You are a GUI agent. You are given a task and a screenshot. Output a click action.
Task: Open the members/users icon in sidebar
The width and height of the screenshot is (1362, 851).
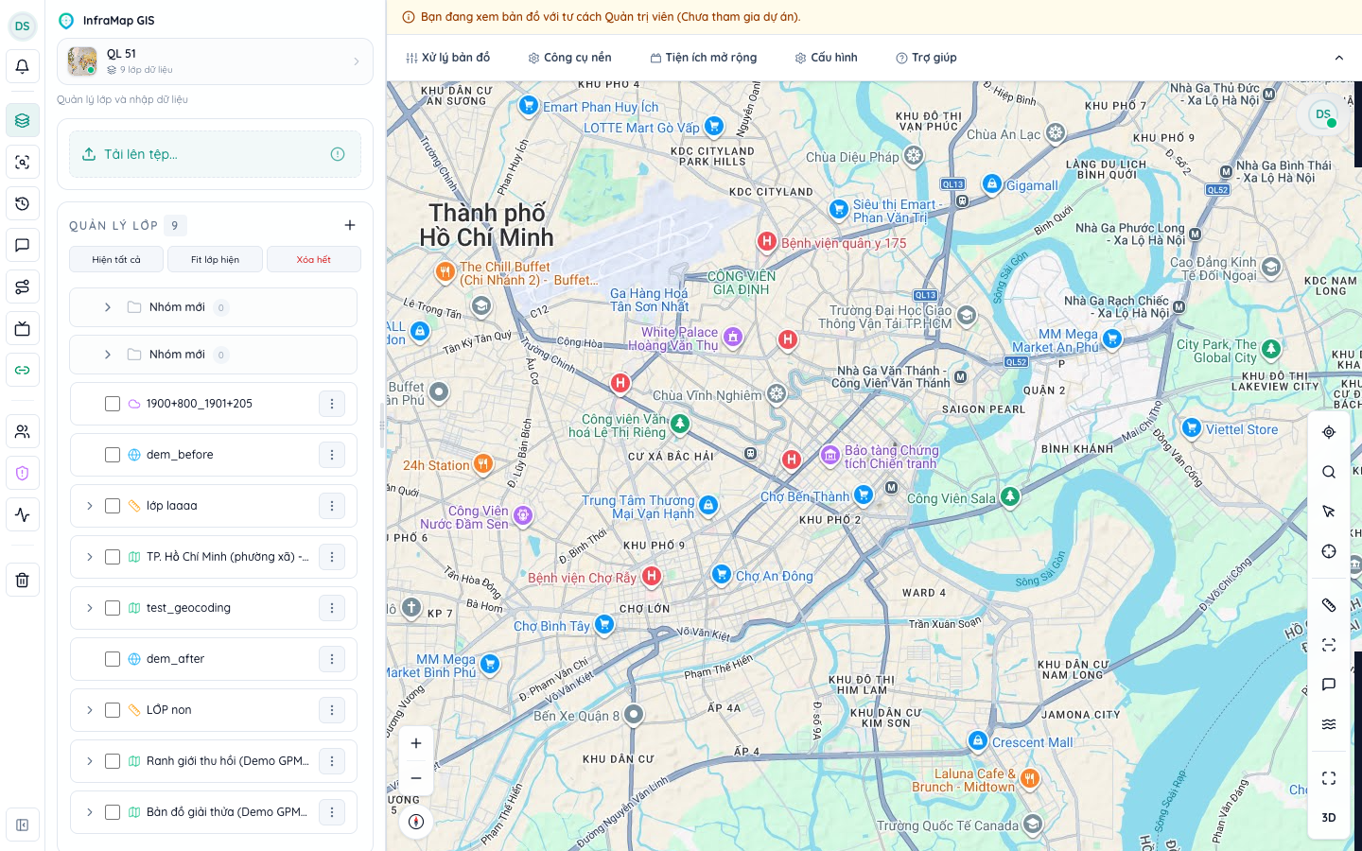pyautogui.click(x=22, y=431)
